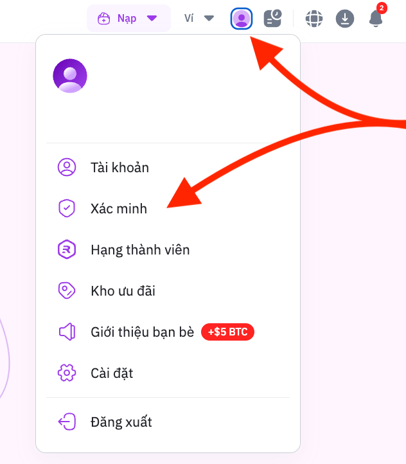Image resolution: width=406 pixels, height=464 pixels.
Task: Click the Cài đặt gear icon
Action: click(67, 373)
